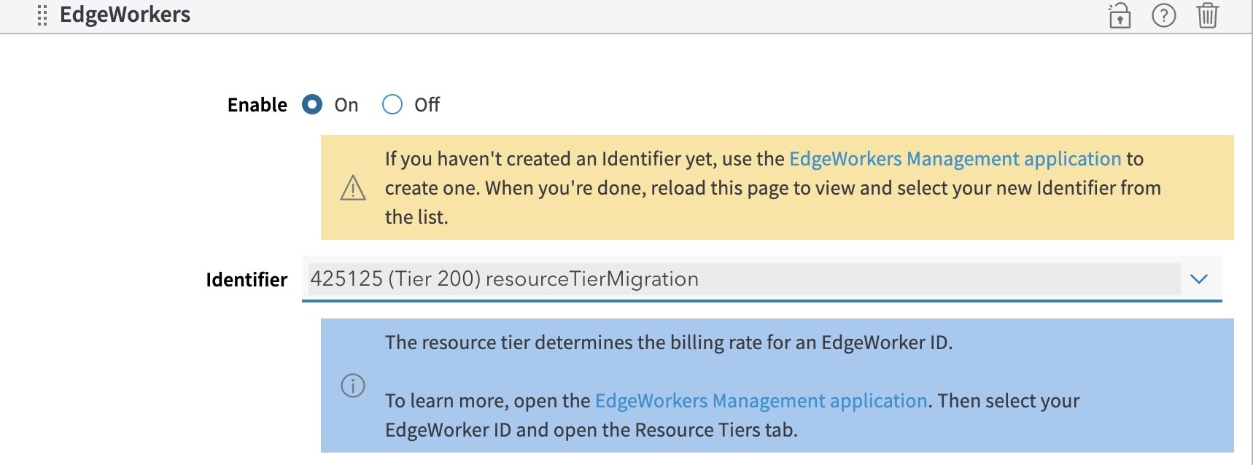The height and width of the screenshot is (465, 1253).
Task: Click the "Off" option label text
Action: [x=427, y=106]
